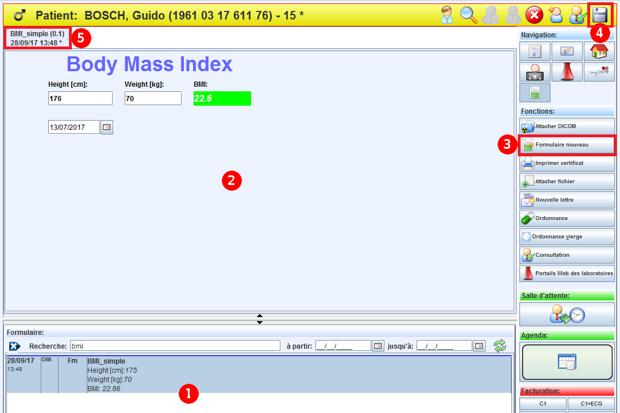Click the green BMI result field
The height and width of the screenshot is (413, 620).
point(222,99)
